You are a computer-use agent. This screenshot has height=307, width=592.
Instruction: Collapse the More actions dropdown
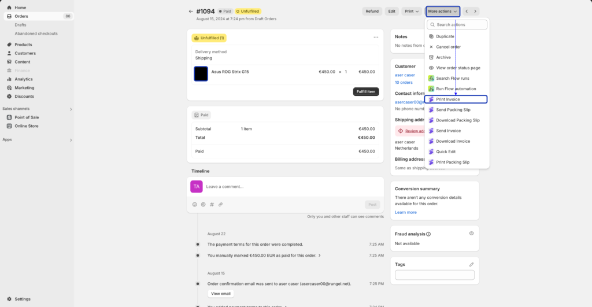[x=442, y=11]
